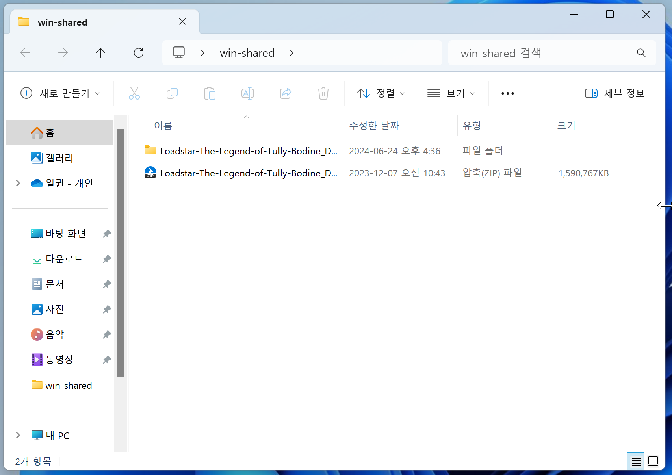The image size is (672, 475).
Task: Select 홈 in the navigation pane
Action: point(59,133)
